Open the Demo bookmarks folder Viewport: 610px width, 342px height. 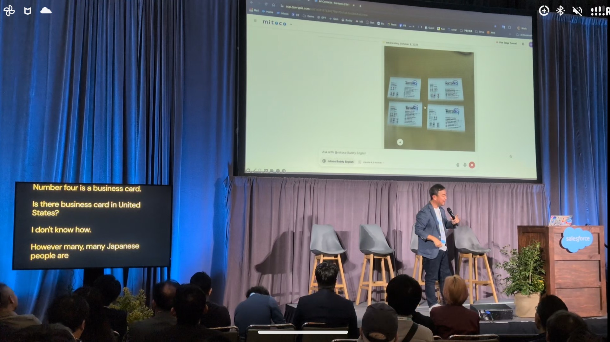(308, 16)
